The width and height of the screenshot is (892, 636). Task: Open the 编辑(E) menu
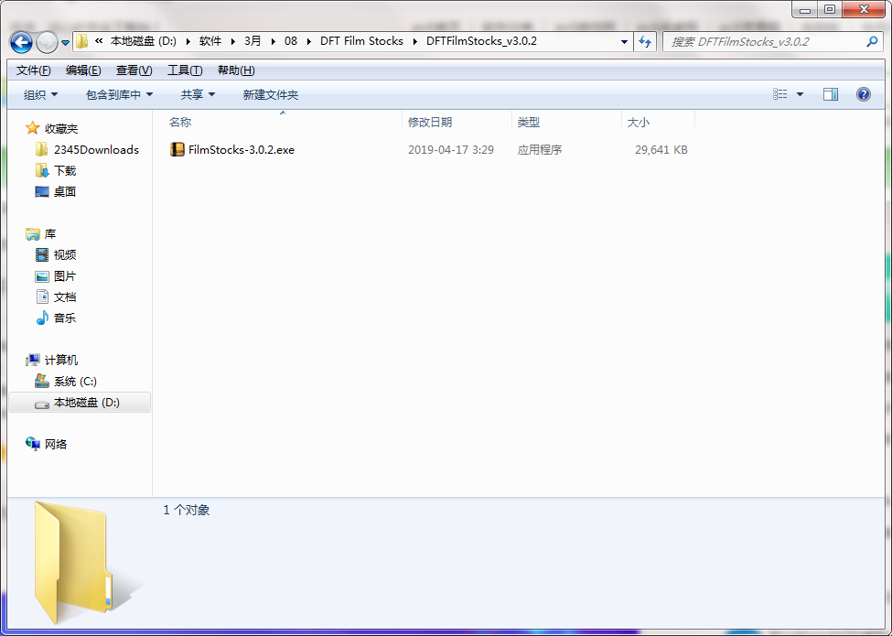[83, 70]
